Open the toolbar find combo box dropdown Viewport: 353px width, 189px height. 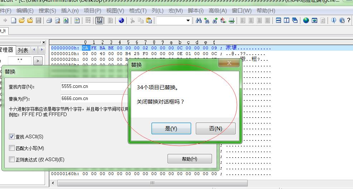click(188, 21)
